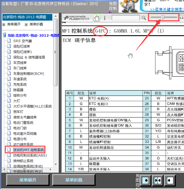Viewport: 184px width, 189px height.
Task: Open 除霜器 tree item
Action: pos(18,90)
